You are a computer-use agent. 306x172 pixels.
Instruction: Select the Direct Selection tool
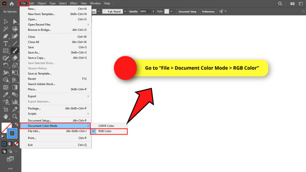(x=15, y=21)
